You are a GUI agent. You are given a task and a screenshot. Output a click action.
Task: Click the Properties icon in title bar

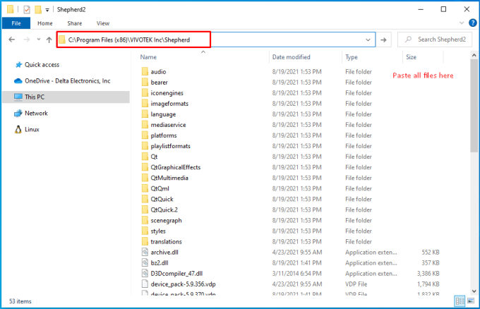[x=27, y=9]
